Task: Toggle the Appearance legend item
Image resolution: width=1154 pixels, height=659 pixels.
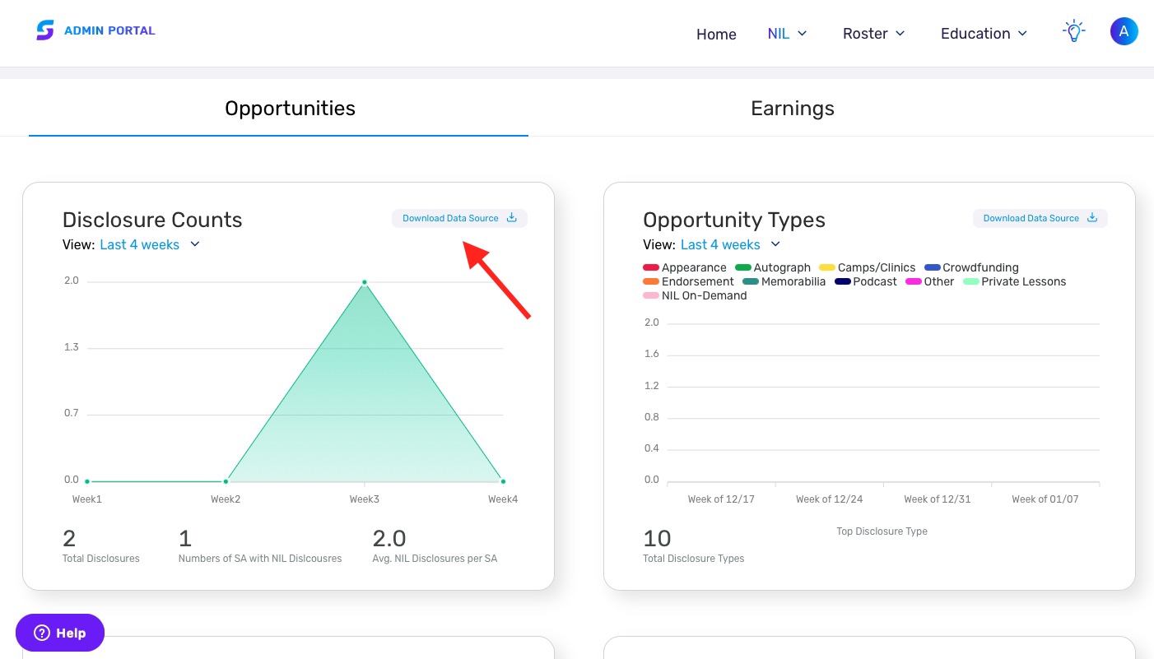Action: 685,267
